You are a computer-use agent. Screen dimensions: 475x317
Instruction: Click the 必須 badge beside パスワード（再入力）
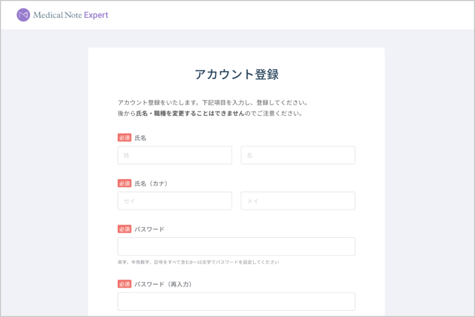(125, 284)
